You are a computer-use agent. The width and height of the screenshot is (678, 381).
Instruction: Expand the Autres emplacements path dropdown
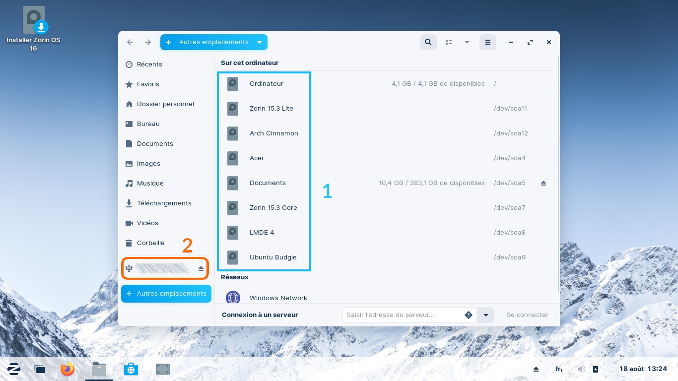tap(260, 42)
